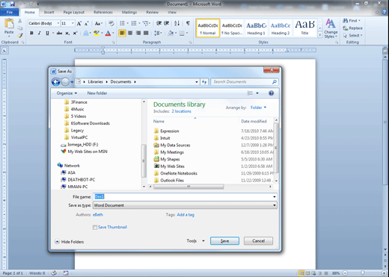Switch to the References tab

coord(103,12)
